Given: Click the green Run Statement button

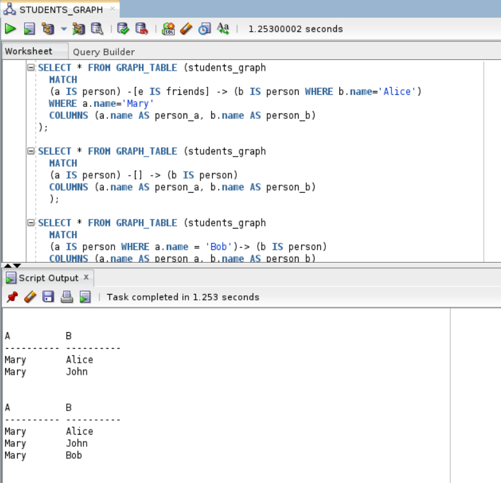Looking at the screenshot, I should point(10,29).
